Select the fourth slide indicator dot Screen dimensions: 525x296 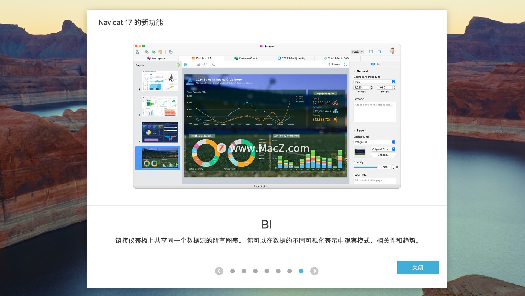[267, 271]
